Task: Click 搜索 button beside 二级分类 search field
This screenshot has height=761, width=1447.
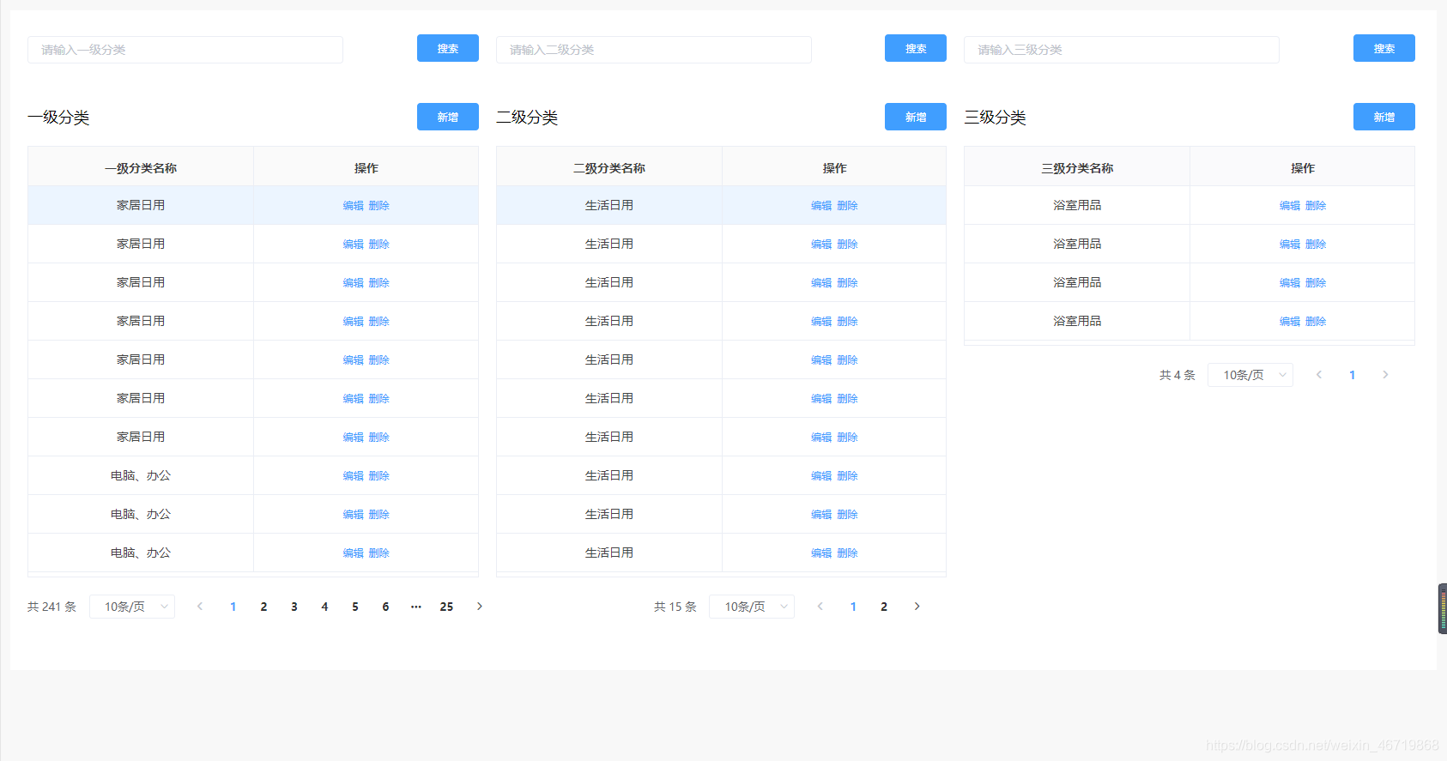Action: point(916,48)
